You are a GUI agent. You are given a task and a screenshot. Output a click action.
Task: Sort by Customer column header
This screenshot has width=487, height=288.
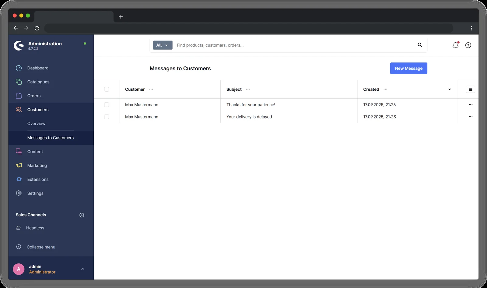(x=135, y=89)
